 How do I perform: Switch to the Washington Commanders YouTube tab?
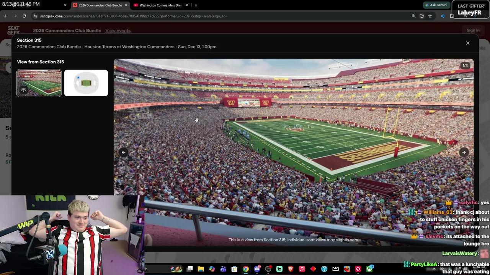[x=160, y=5]
